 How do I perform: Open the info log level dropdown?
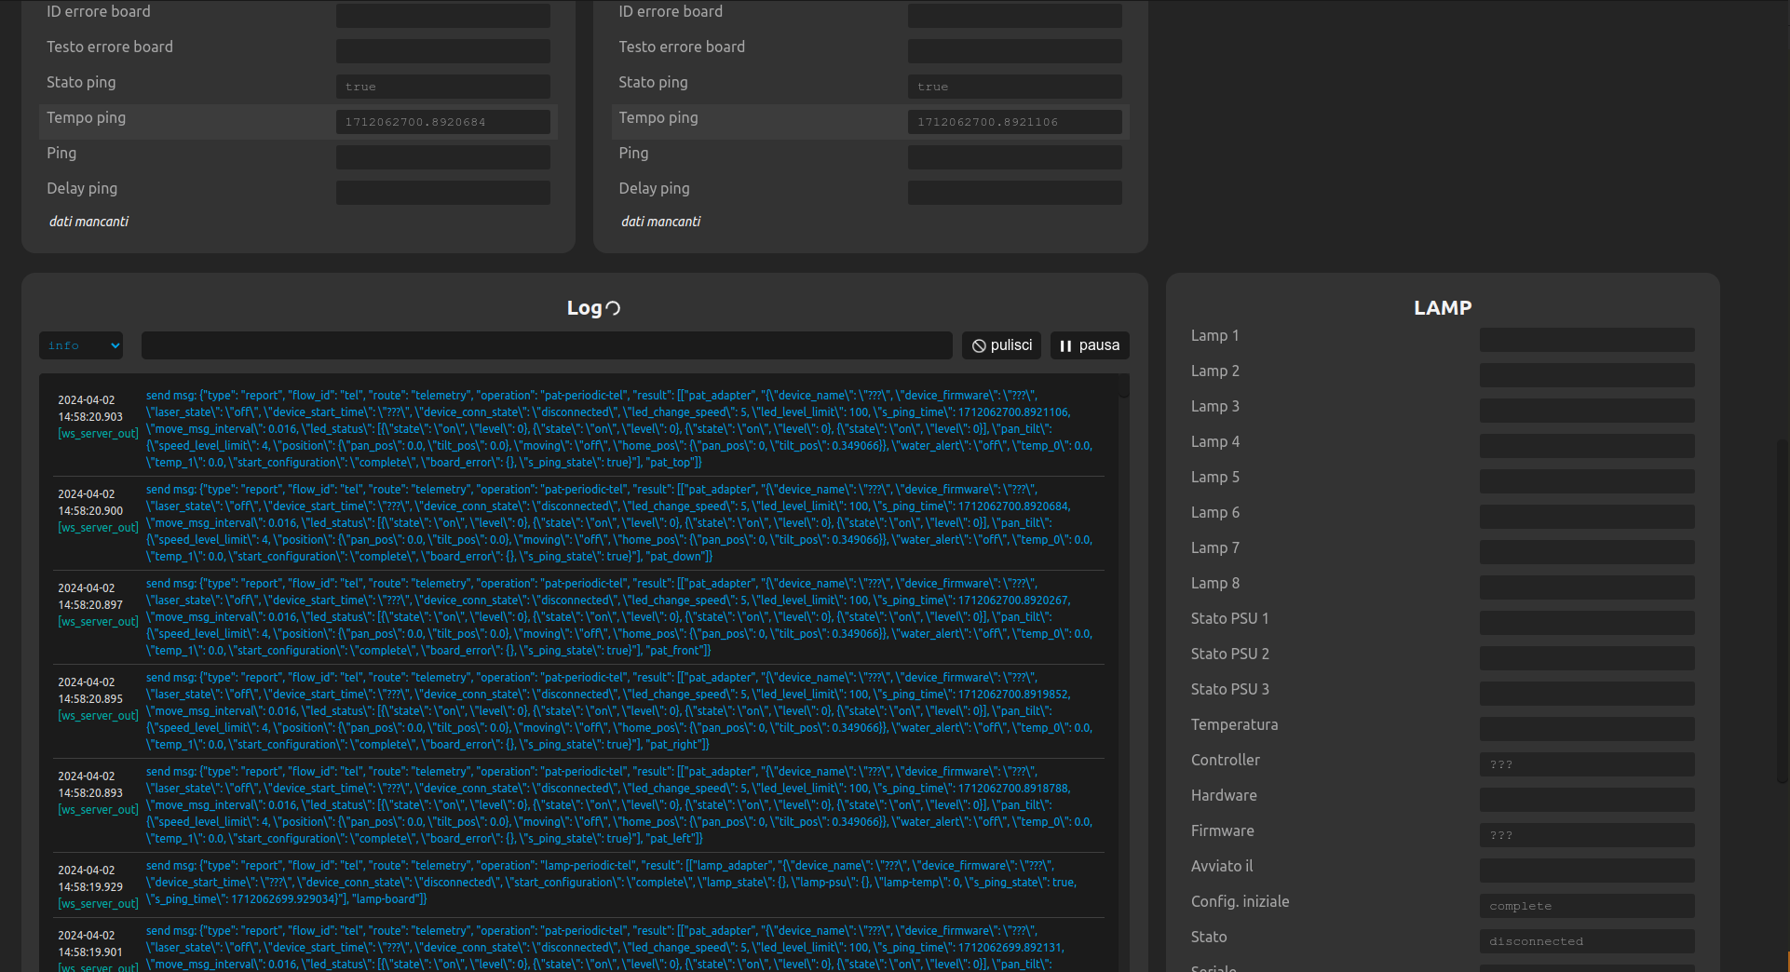81,345
